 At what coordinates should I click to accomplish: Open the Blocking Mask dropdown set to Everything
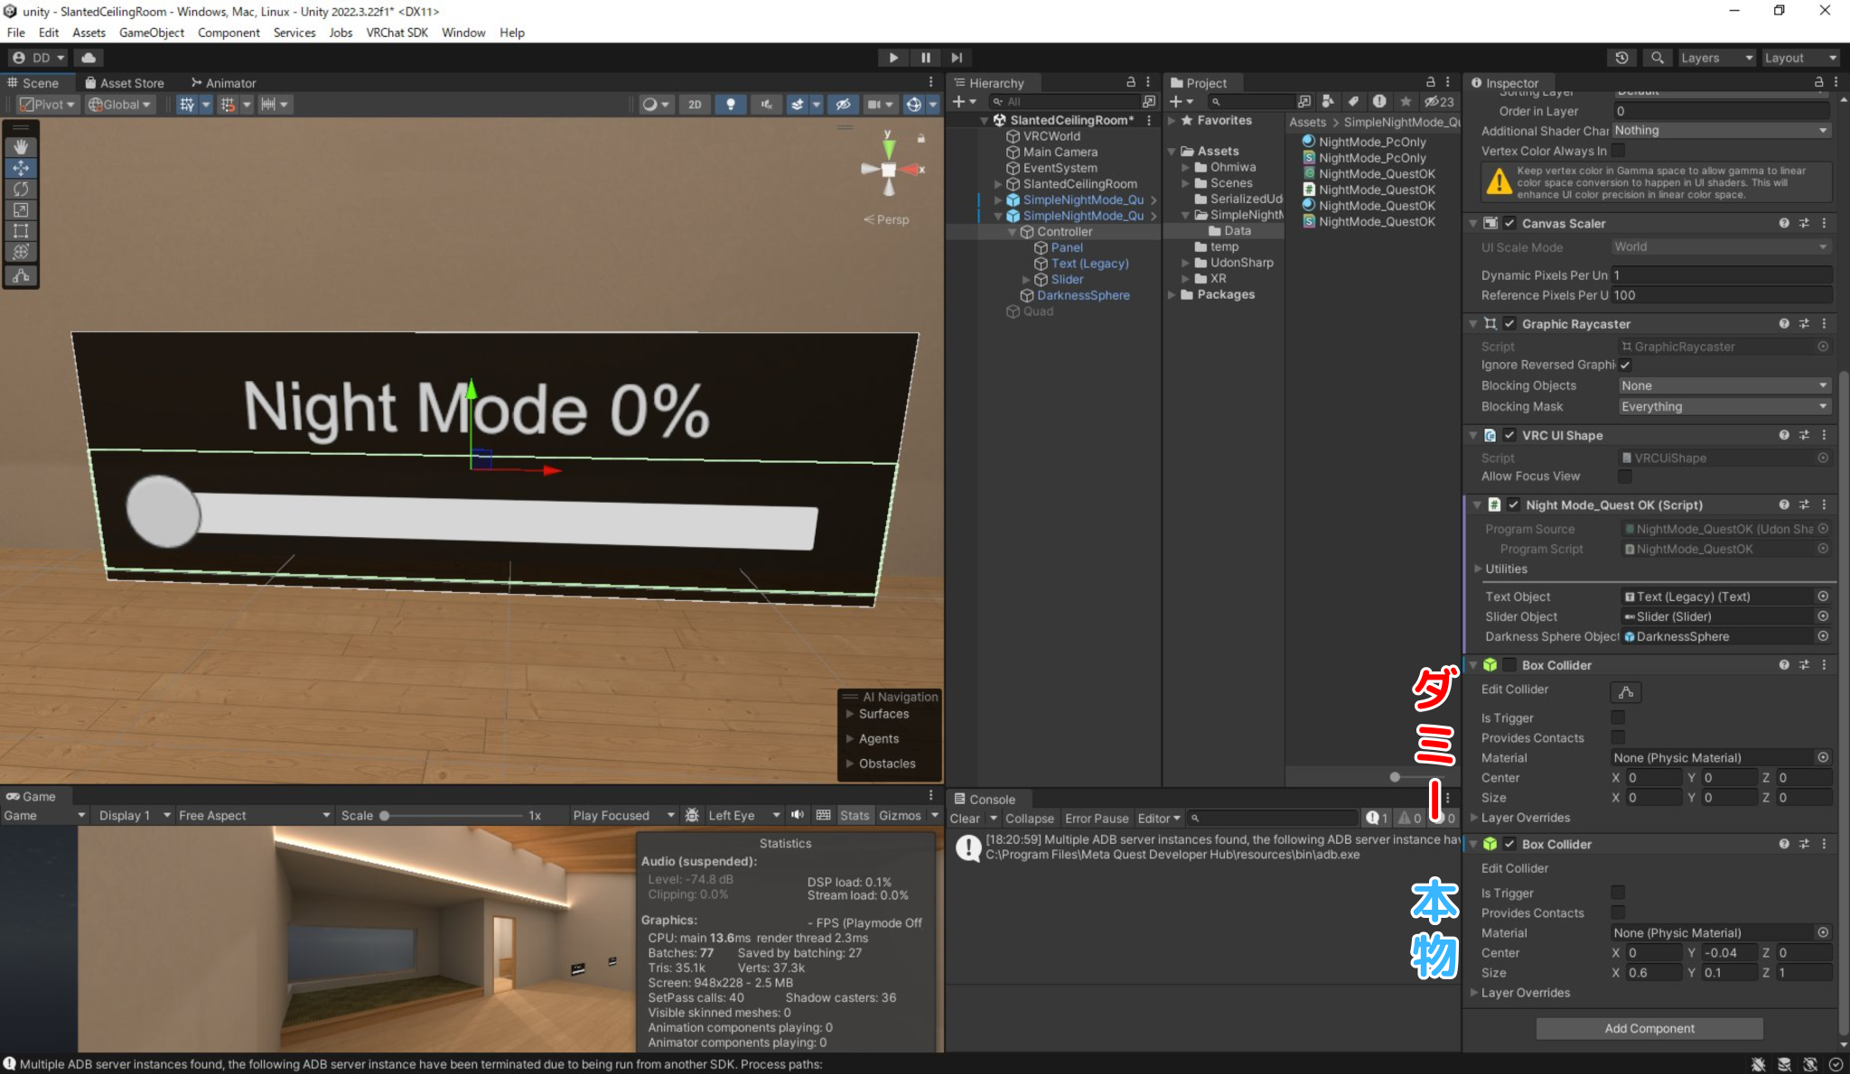point(1723,406)
